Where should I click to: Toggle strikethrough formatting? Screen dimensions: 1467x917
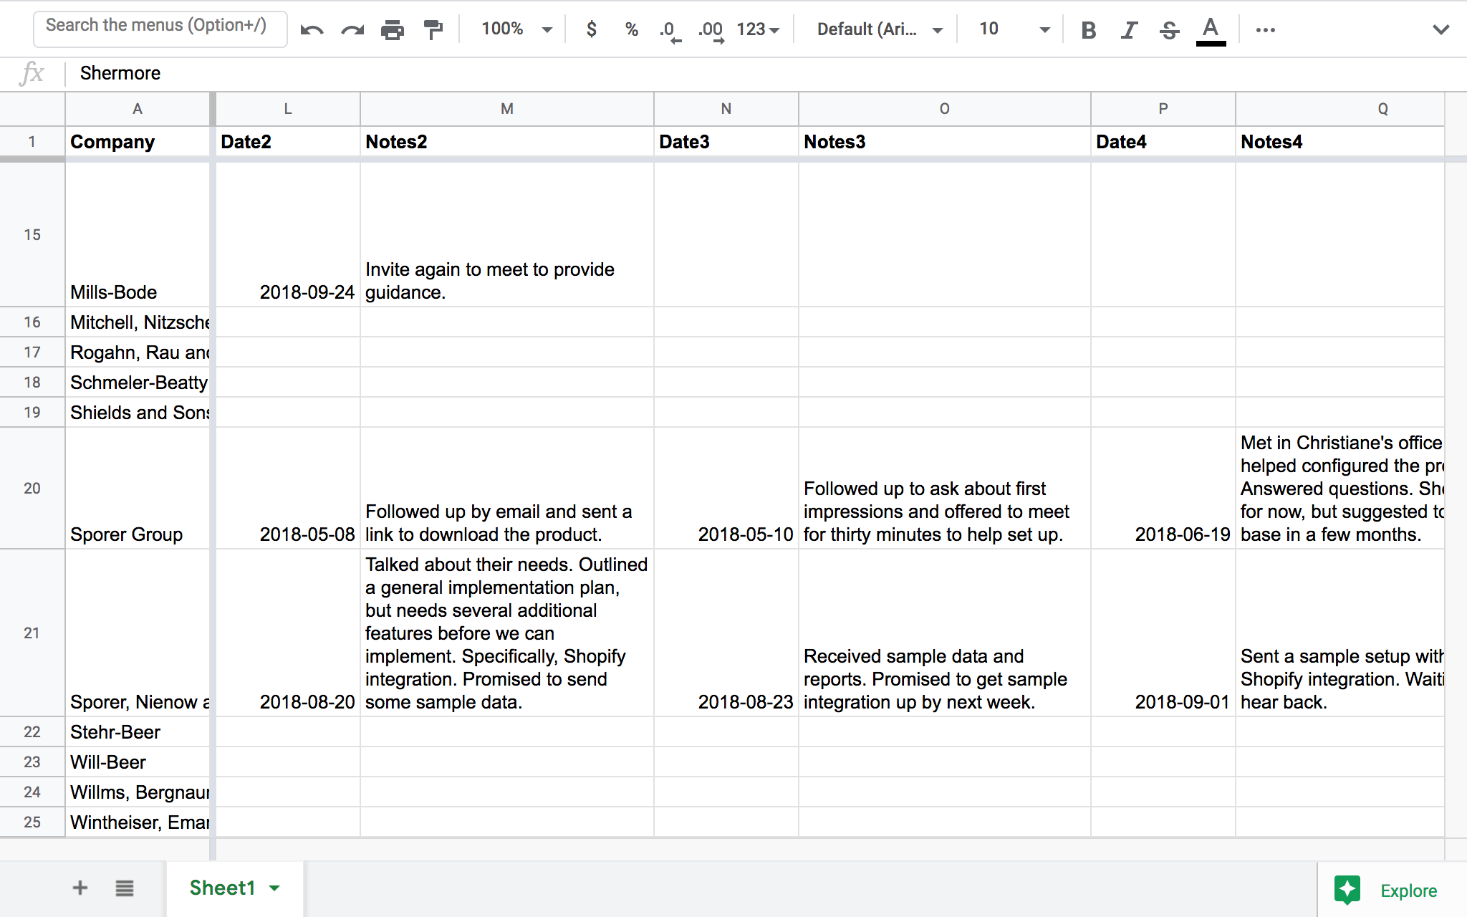1168,29
